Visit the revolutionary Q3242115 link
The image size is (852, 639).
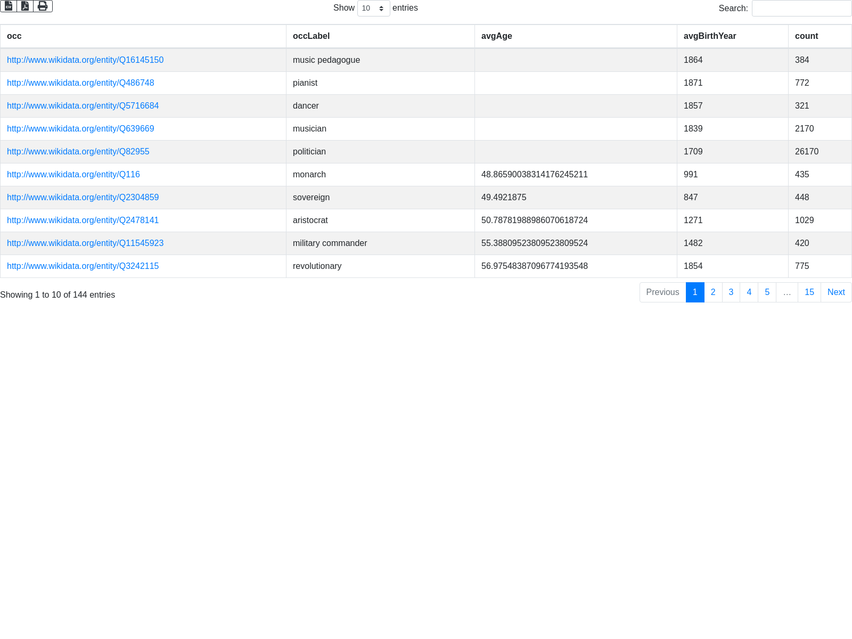pyautogui.click(x=83, y=266)
